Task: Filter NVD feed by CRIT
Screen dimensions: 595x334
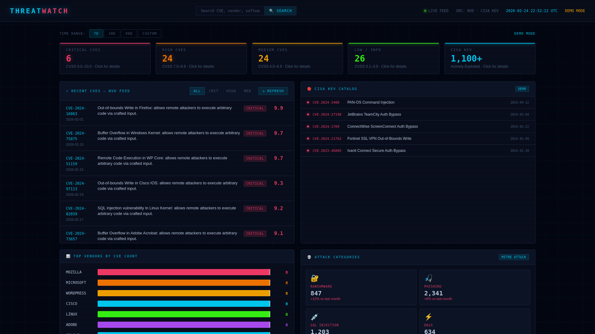Action: [214, 91]
